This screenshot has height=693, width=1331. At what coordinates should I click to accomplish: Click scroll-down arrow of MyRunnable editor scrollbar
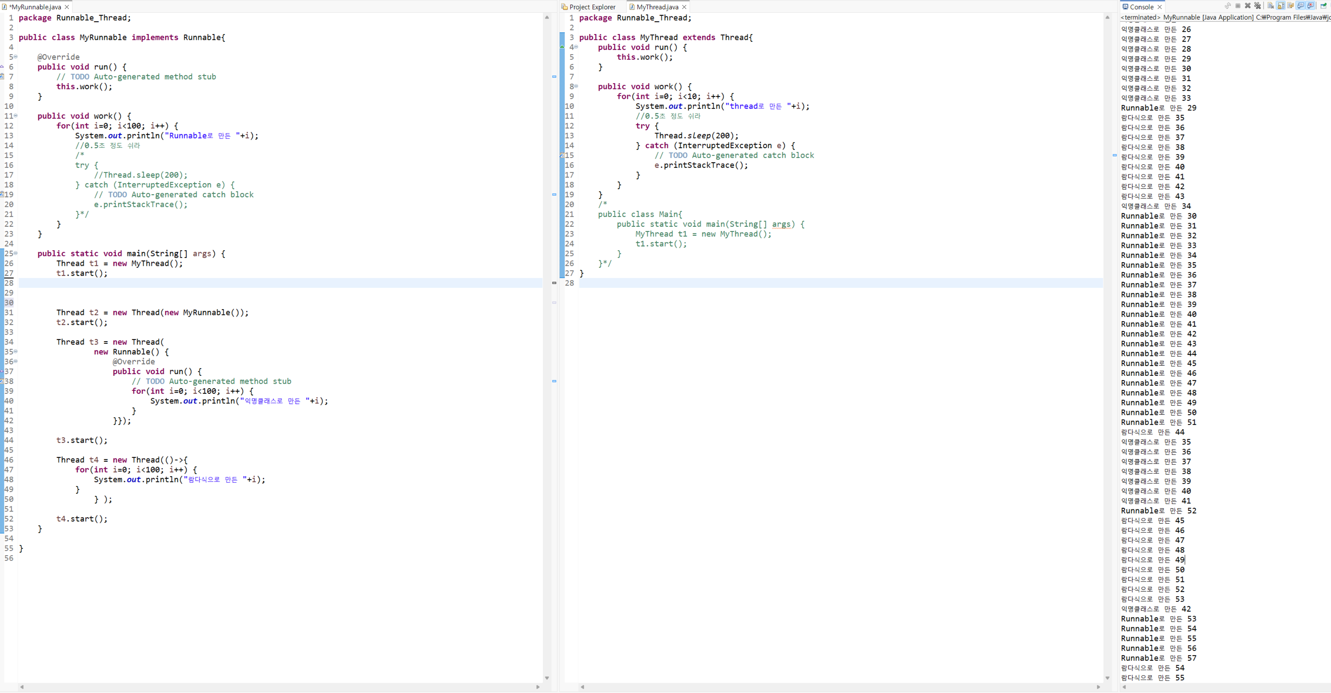pyautogui.click(x=547, y=678)
